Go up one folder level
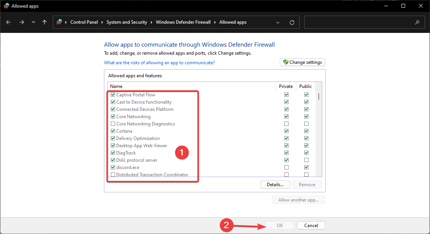 (45, 22)
